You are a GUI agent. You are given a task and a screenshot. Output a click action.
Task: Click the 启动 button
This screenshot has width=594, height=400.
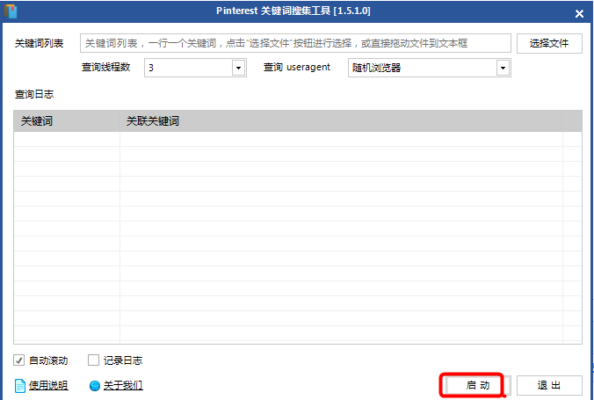click(478, 385)
